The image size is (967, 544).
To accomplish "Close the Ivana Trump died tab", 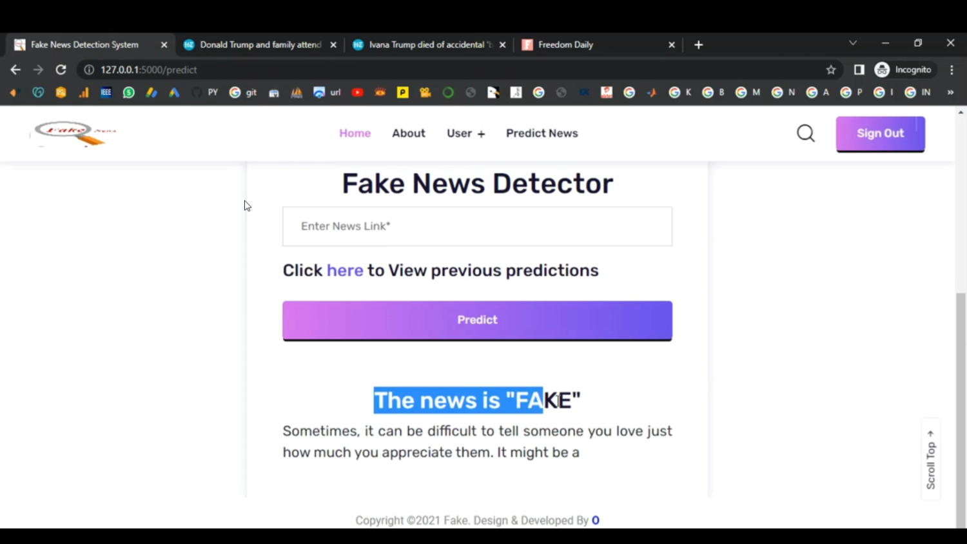I will 503,44.
